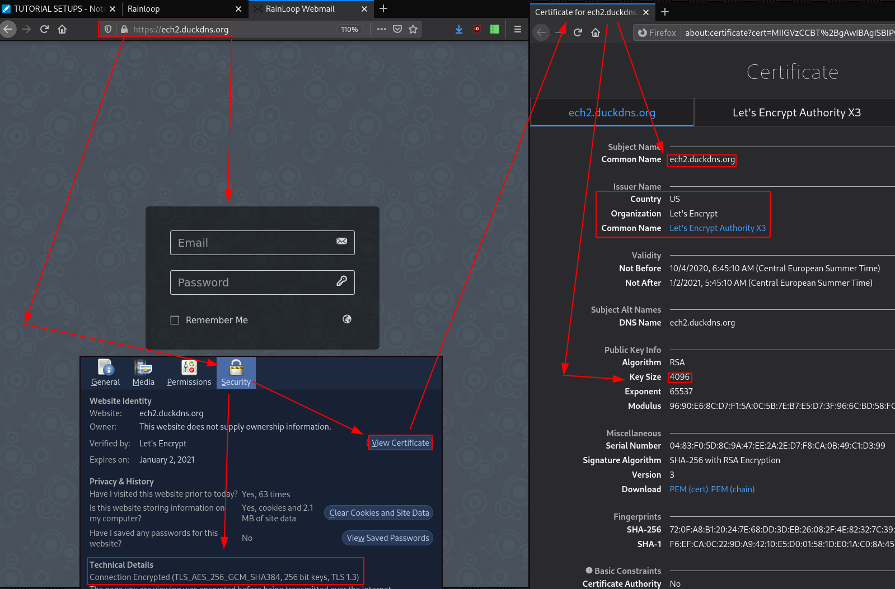
Task: Close the Rainloop tab
Action: pos(238,9)
